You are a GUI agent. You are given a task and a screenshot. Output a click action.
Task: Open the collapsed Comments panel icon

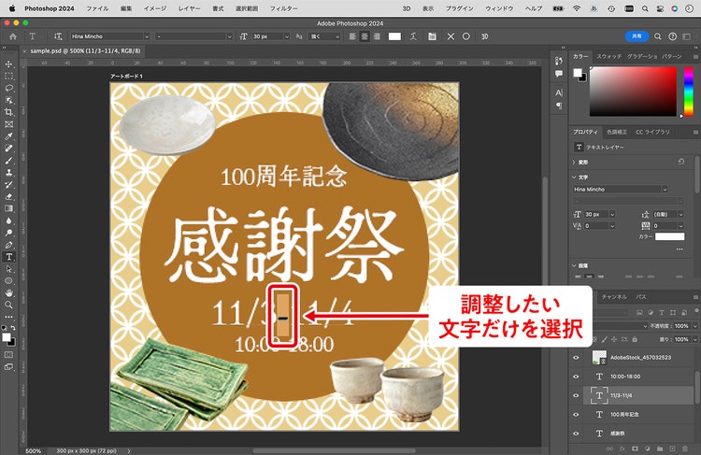click(x=559, y=74)
